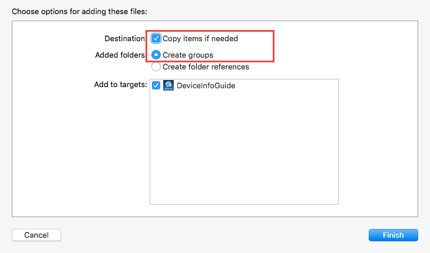Click the "Create folder references" label text
430x253 pixels.
[x=206, y=66]
